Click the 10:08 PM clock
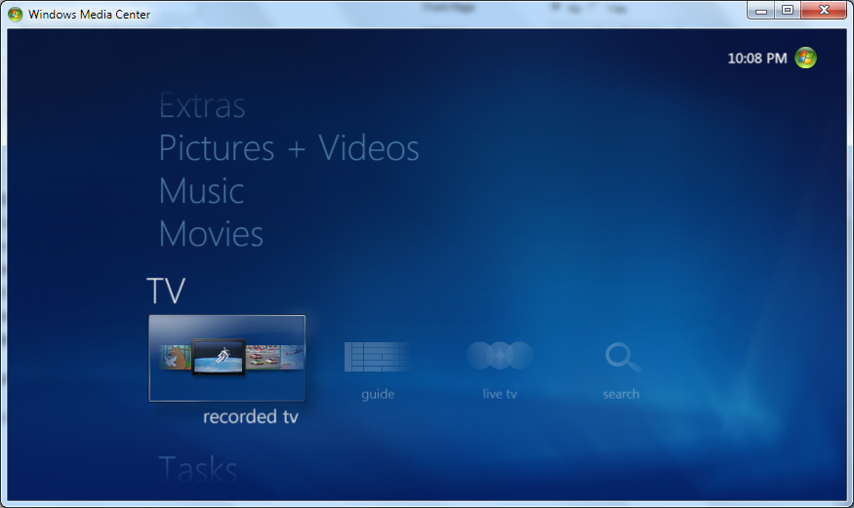 tap(757, 59)
